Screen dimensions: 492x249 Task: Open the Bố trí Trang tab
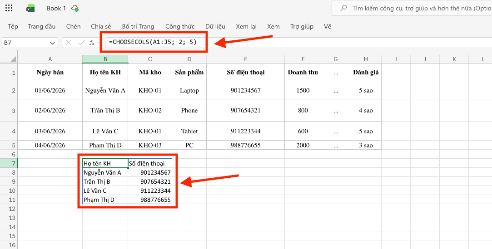[138, 27]
